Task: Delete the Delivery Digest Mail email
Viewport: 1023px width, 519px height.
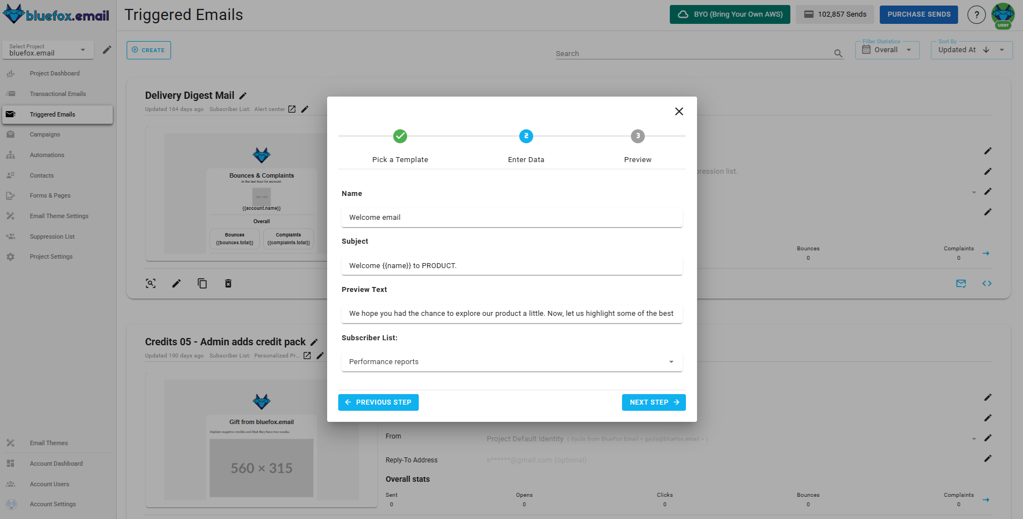Action: click(228, 283)
